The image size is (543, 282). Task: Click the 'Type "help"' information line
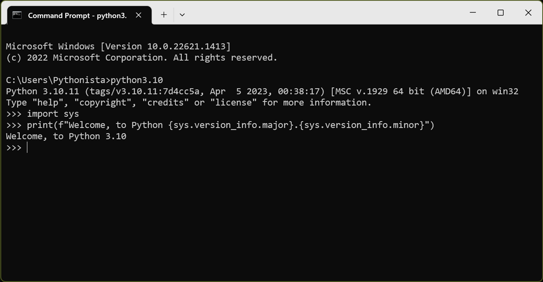pos(189,103)
